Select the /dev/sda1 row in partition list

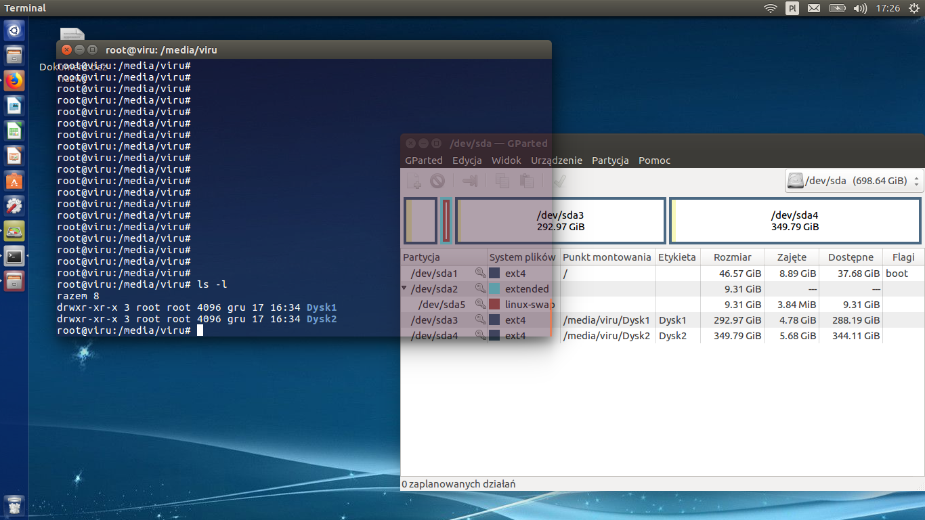point(663,274)
